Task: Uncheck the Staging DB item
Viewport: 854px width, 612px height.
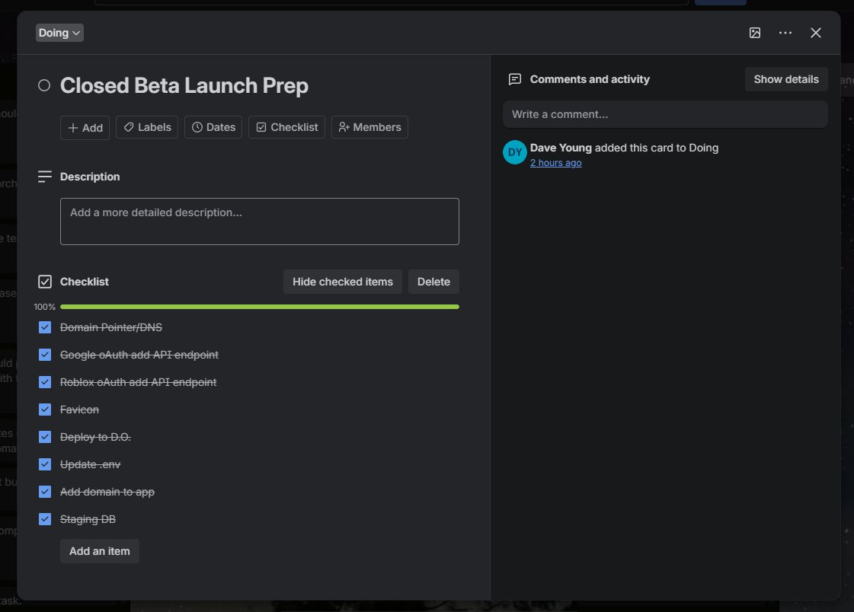Action: 45,520
